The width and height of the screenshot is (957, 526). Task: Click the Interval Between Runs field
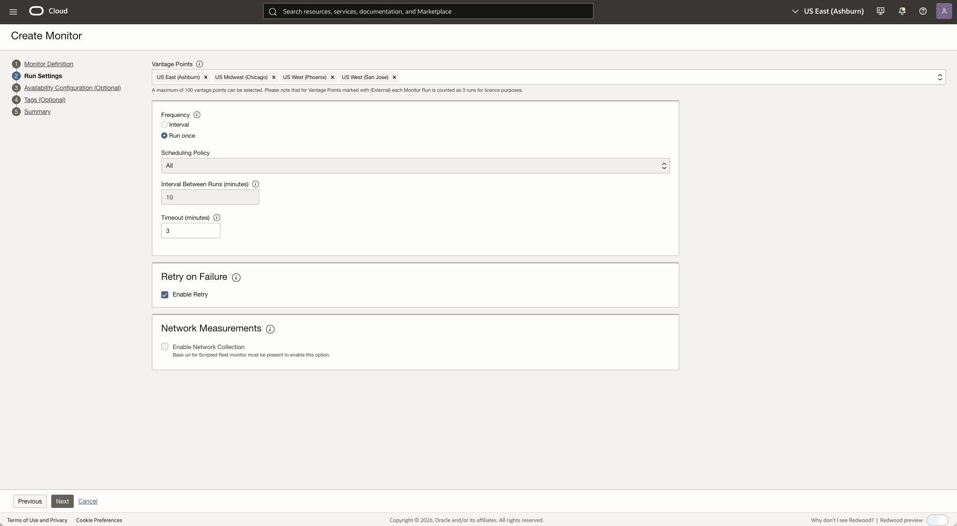coord(210,197)
